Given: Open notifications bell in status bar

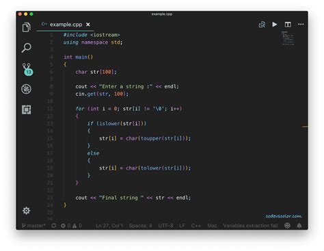Looking at the screenshot, I should [x=299, y=226].
